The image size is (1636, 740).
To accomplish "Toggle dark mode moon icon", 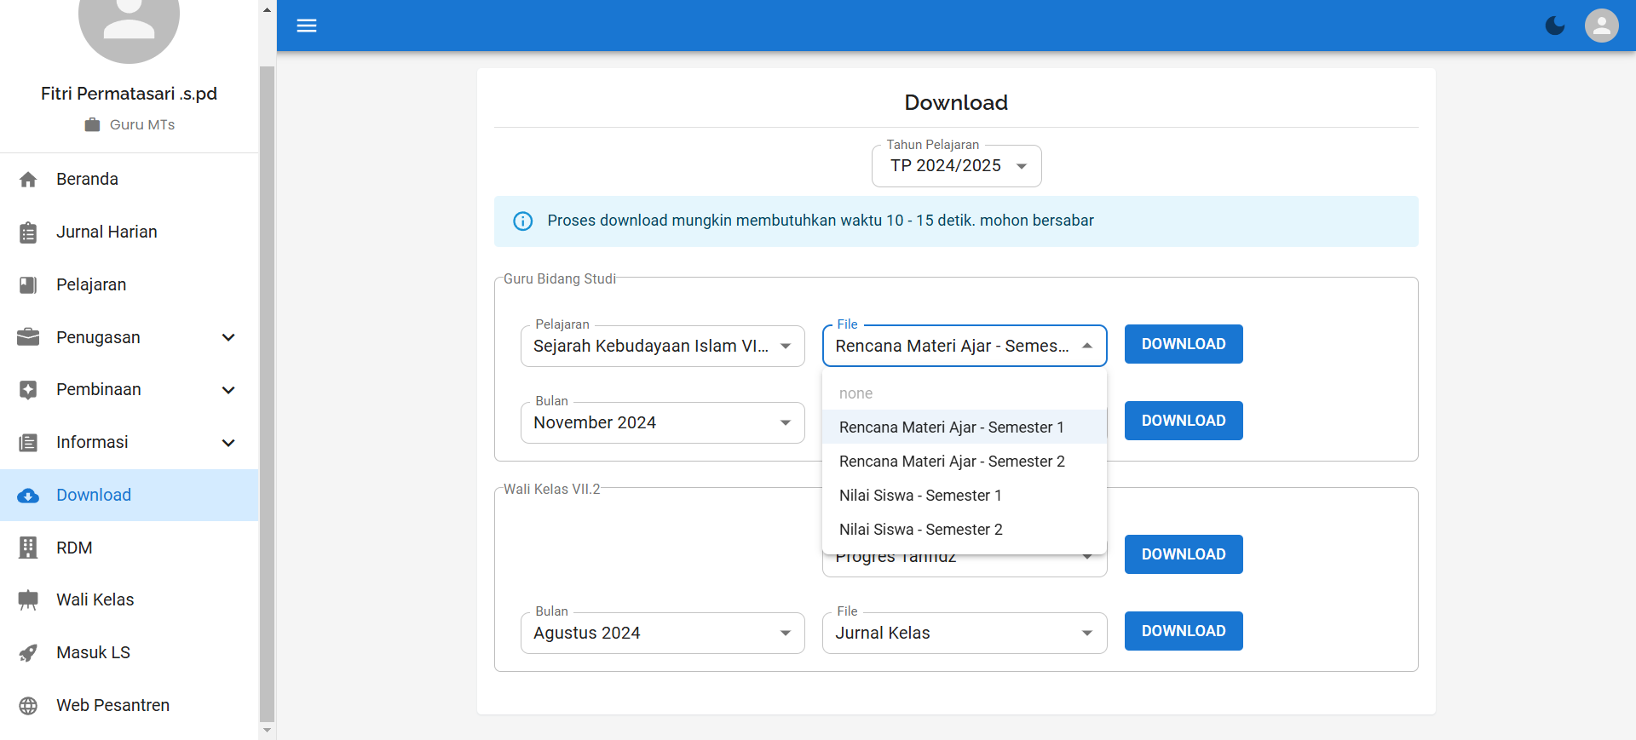I will point(1555,26).
